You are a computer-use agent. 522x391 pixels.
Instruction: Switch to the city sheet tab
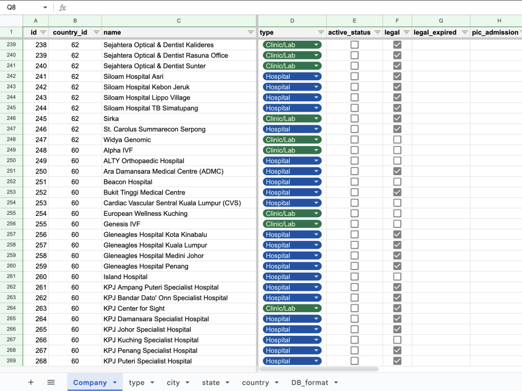173,382
